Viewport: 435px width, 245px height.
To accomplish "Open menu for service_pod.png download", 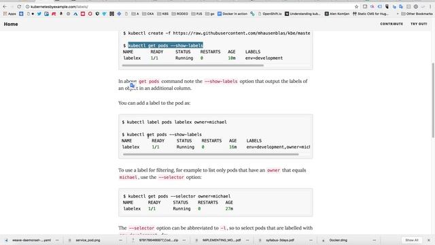I will 120,240.
